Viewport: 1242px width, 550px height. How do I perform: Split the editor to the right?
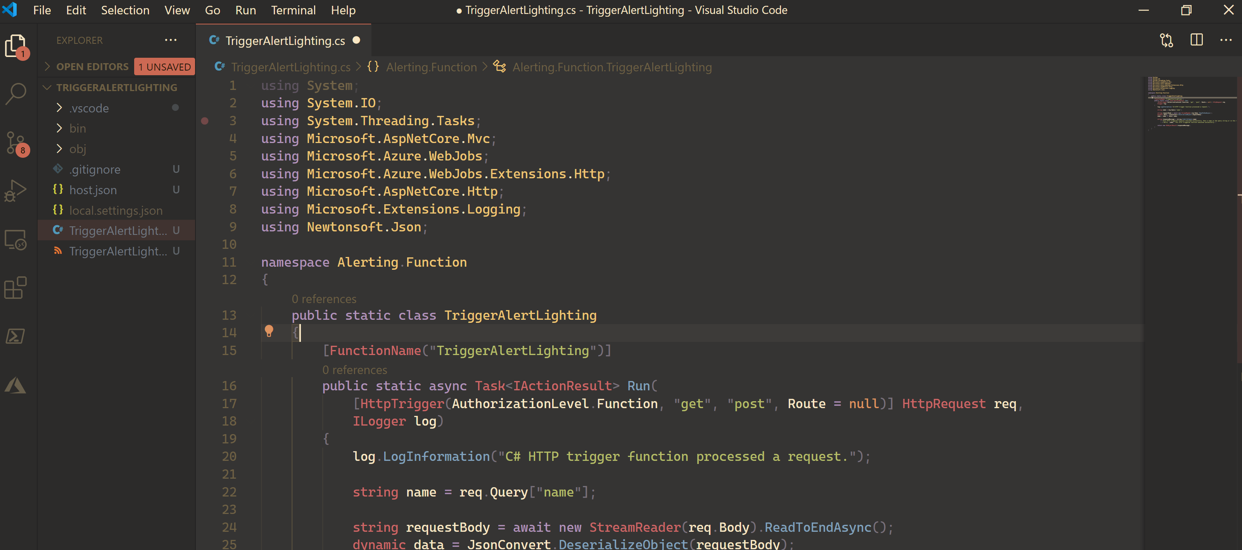tap(1196, 40)
